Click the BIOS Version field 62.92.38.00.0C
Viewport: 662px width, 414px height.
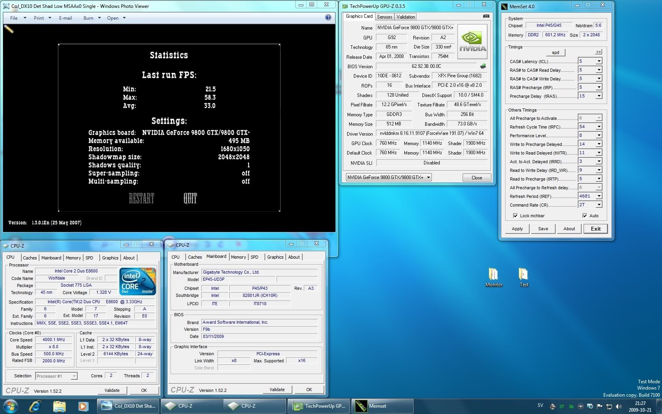click(x=426, y=66)
